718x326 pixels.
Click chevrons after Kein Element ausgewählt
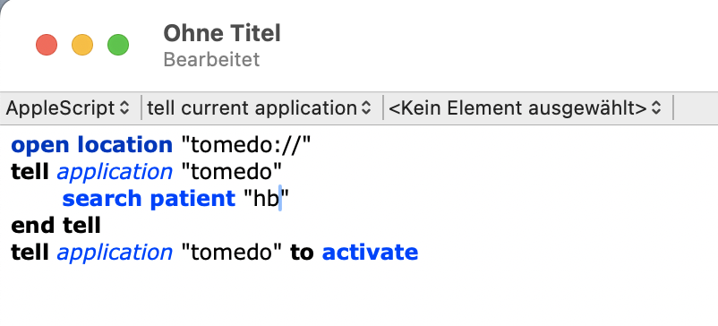(x=656, y=108)
